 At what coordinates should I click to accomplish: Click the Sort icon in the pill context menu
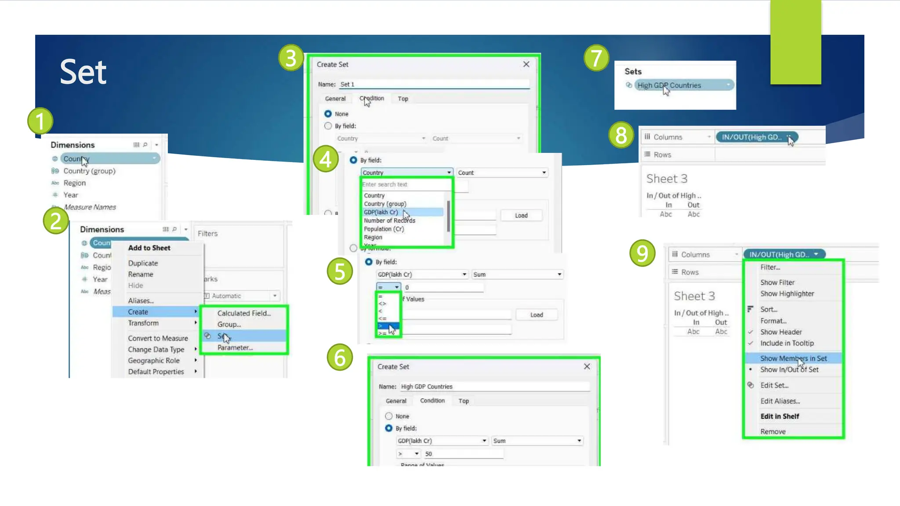[x=750, y=309]
